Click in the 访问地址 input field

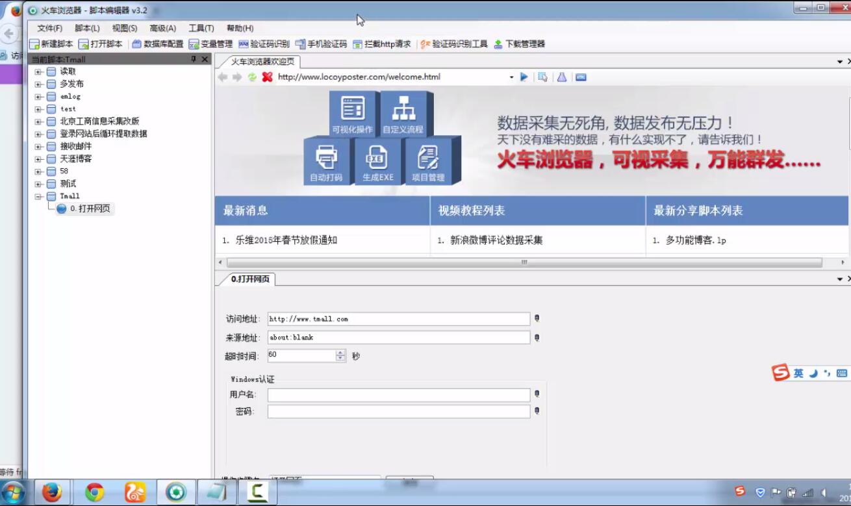tap(399, 319)
